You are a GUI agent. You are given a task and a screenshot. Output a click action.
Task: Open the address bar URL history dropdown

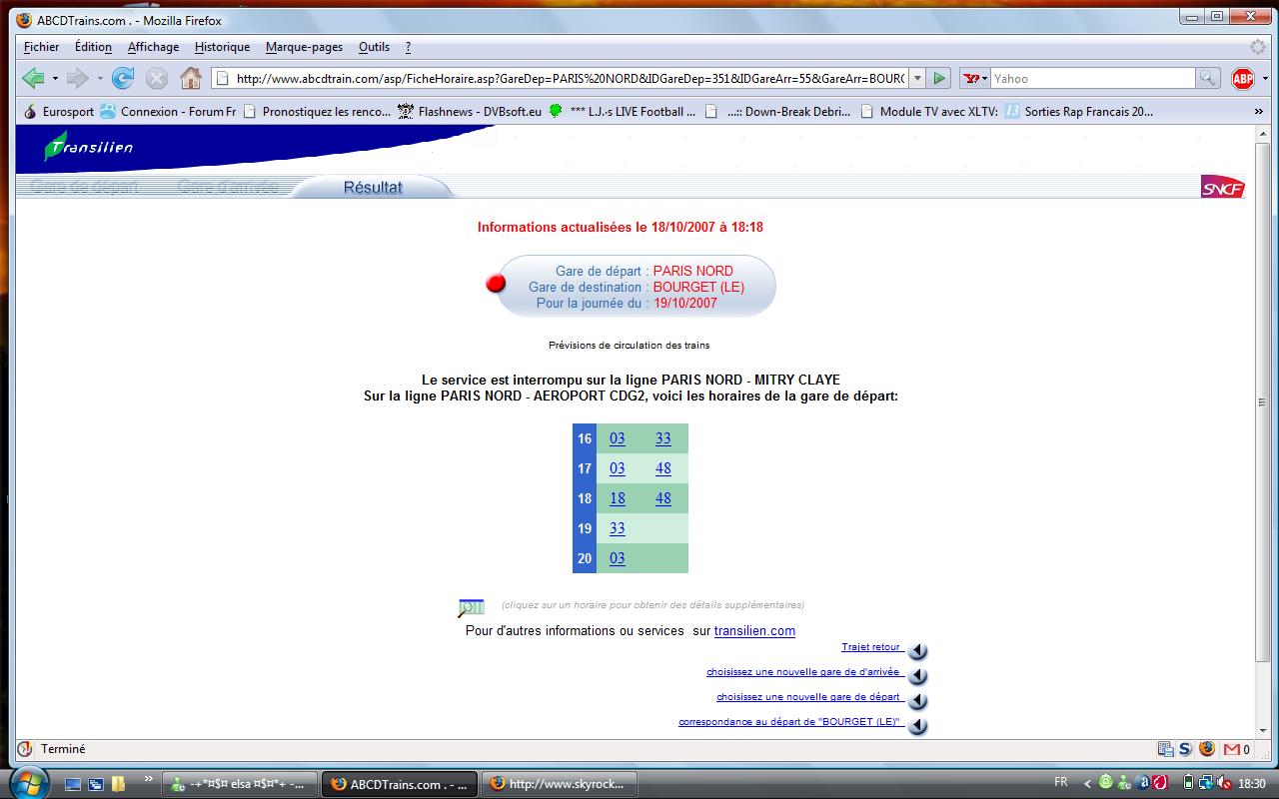click(916, 78)
